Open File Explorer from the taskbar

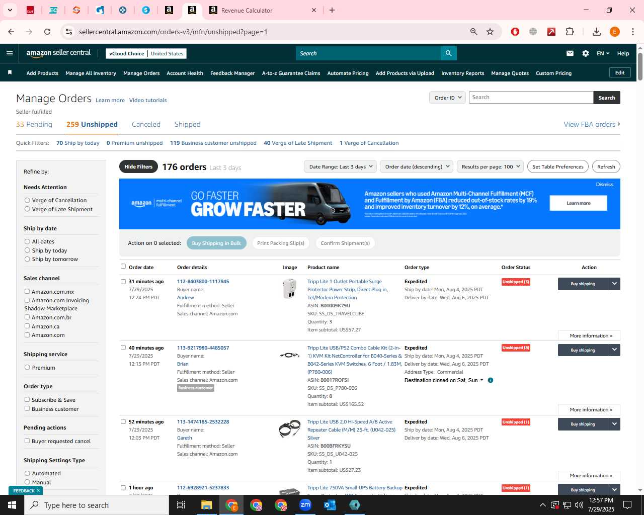(207, 505)
